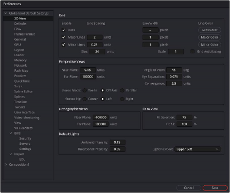Choose Parallel stereo mode radio button
230x193 pixels.
click(122, 90)
